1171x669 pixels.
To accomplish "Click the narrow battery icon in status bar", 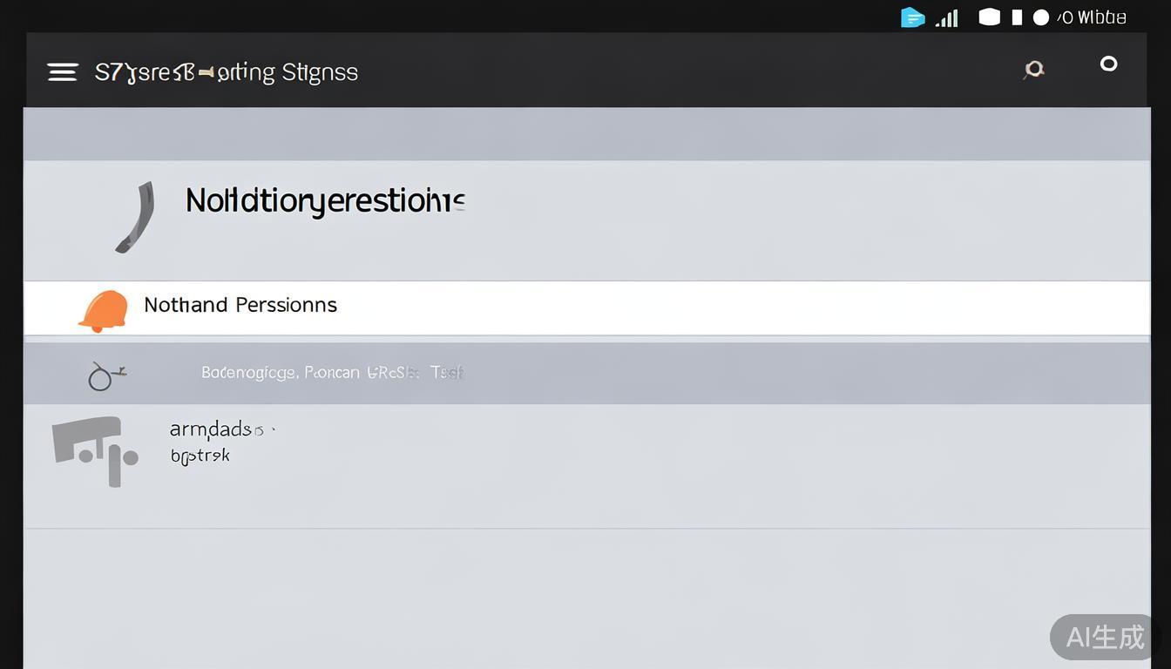I will [1016, 17].
